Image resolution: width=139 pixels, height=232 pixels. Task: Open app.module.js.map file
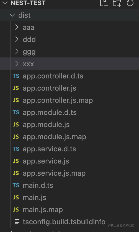69,136
